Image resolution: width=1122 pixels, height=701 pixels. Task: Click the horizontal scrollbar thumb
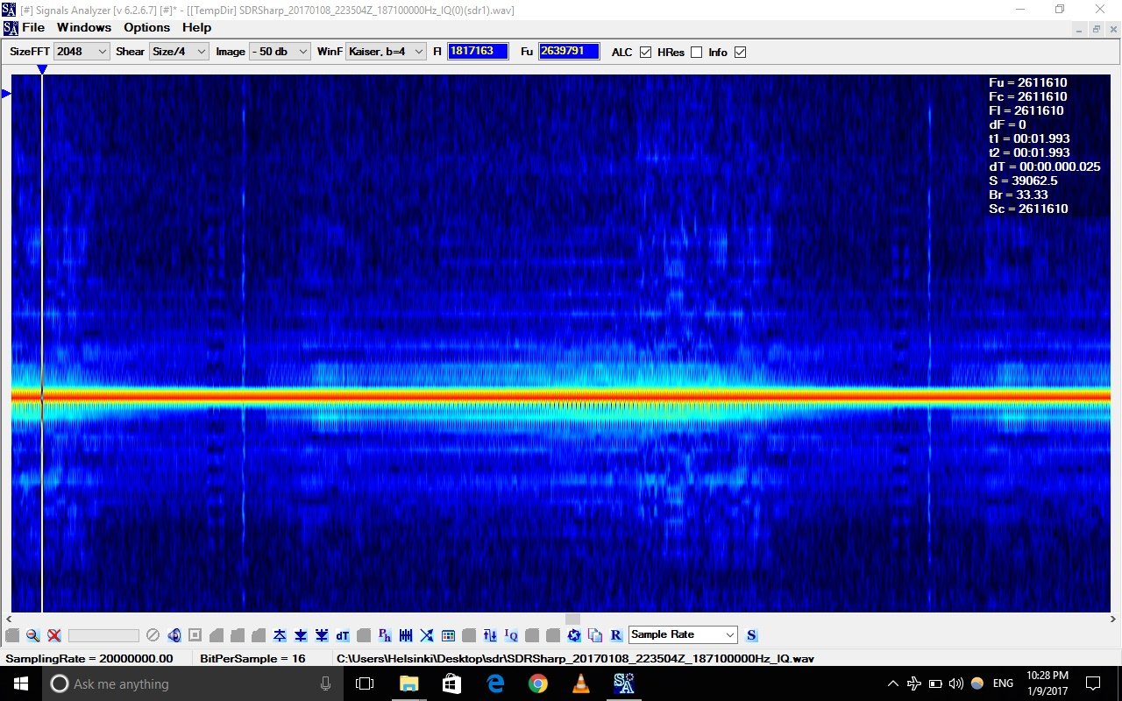tap(572, 619)
